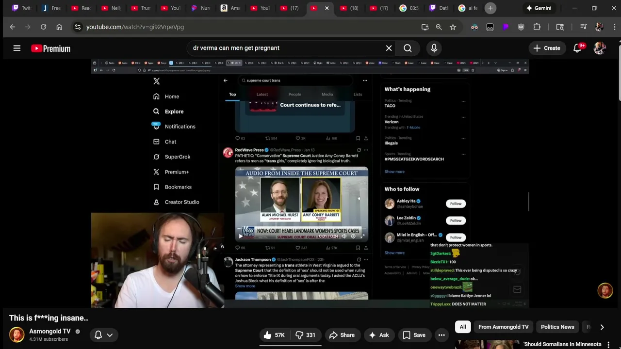The height and width of the screenshot is (349, 621).
Task: Open YouTube notifications bell
Action: 577,48
